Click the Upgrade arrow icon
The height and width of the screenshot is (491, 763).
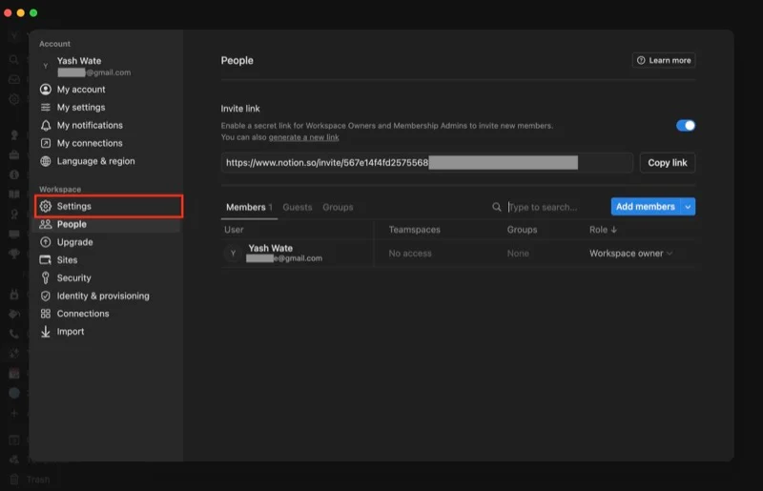(45, 242)
